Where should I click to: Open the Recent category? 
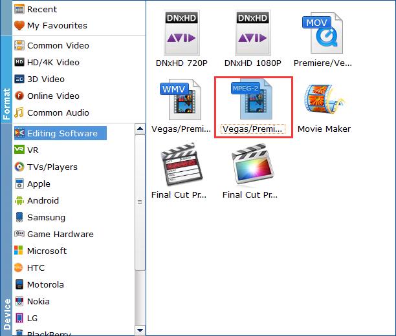41,9
